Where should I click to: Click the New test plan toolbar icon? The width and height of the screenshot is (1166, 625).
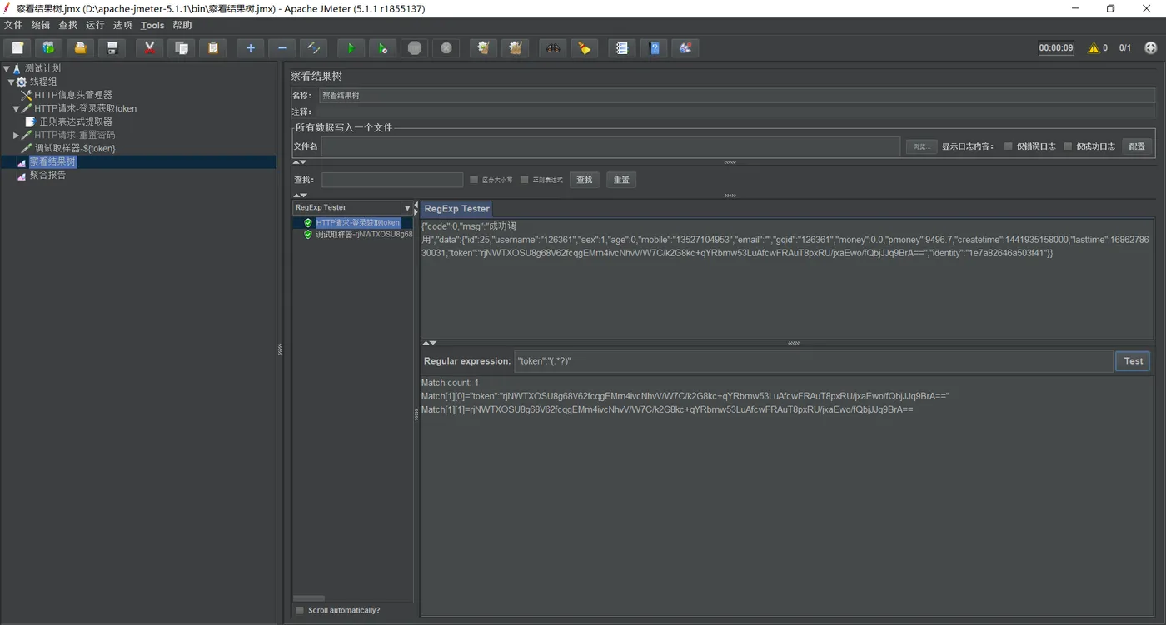tap(17, 48)
